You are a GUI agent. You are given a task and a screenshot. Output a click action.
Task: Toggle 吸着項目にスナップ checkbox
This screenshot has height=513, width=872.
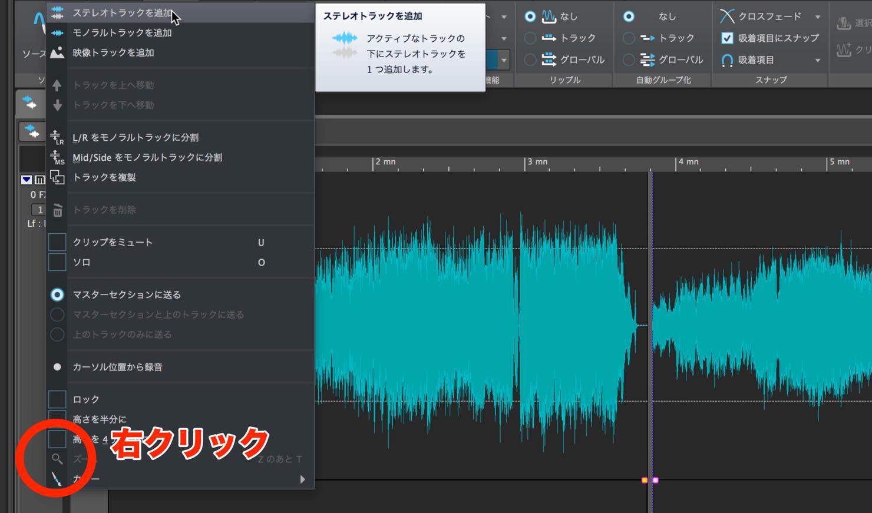[727, 38]
